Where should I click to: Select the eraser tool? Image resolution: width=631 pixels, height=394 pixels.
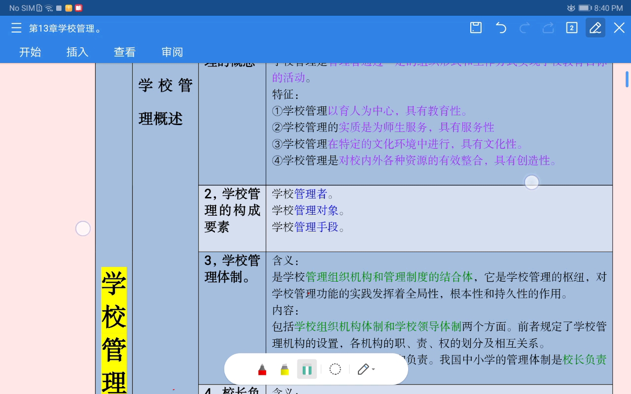point(307,369)
